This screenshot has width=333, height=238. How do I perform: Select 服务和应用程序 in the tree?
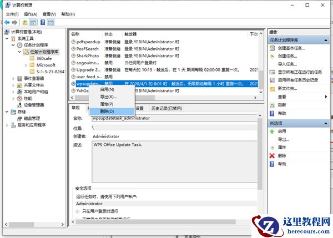(x=32, y=125)
